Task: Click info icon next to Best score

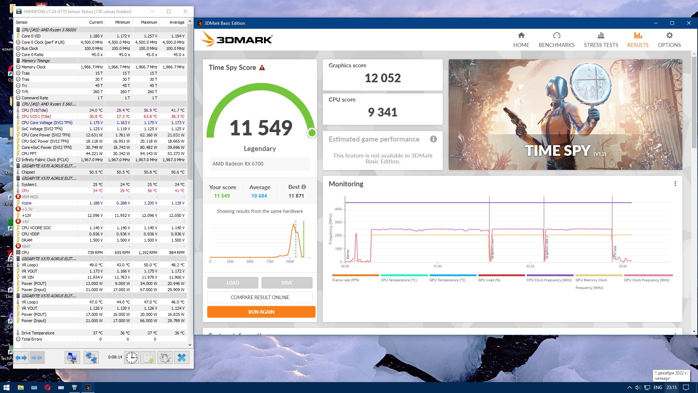Action: point(304,187)
